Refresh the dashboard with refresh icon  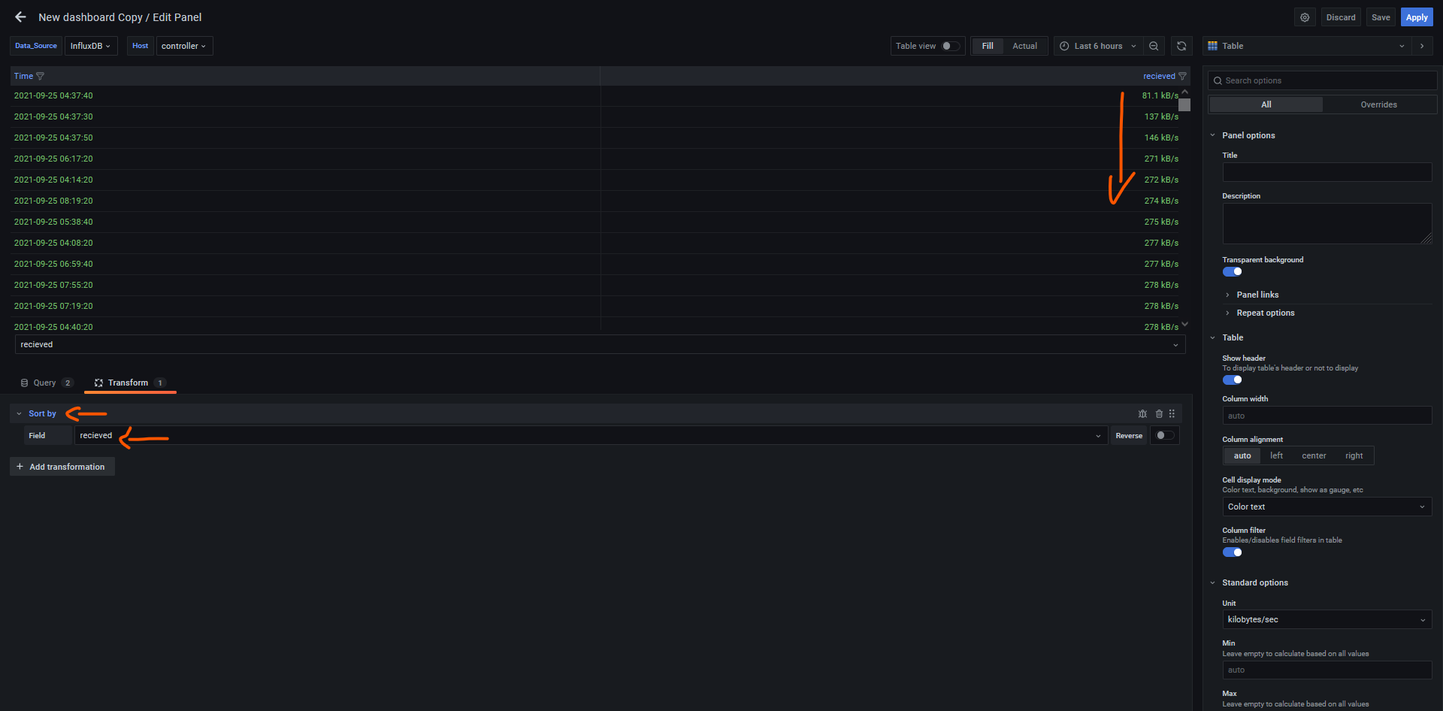(1181, 46)
